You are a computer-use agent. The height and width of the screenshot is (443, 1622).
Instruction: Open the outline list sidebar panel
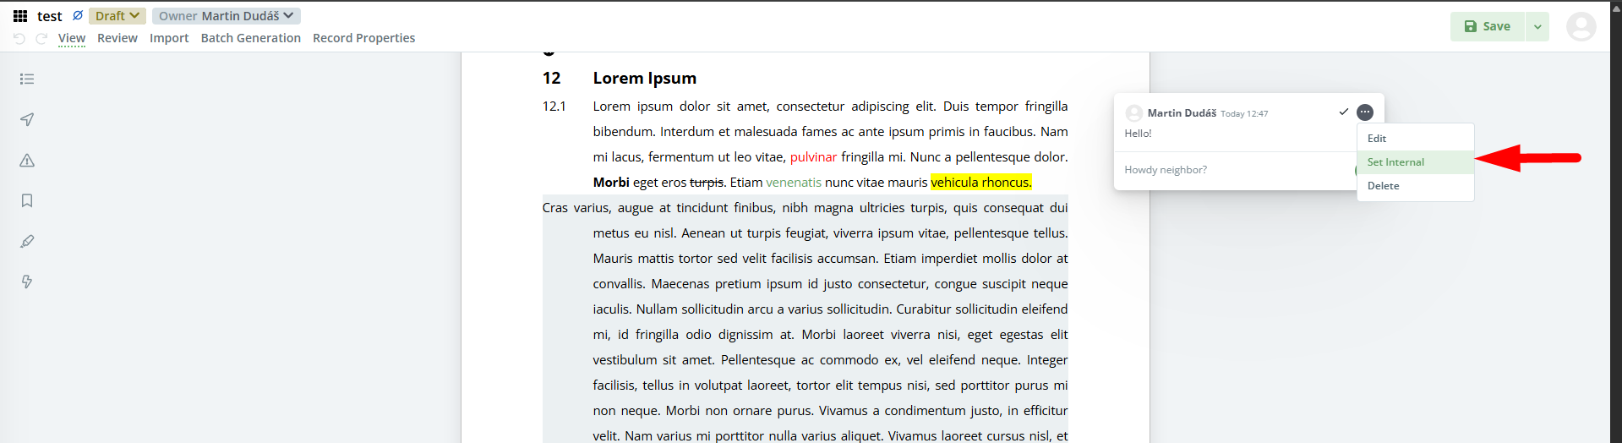click(x=27, y=79)
